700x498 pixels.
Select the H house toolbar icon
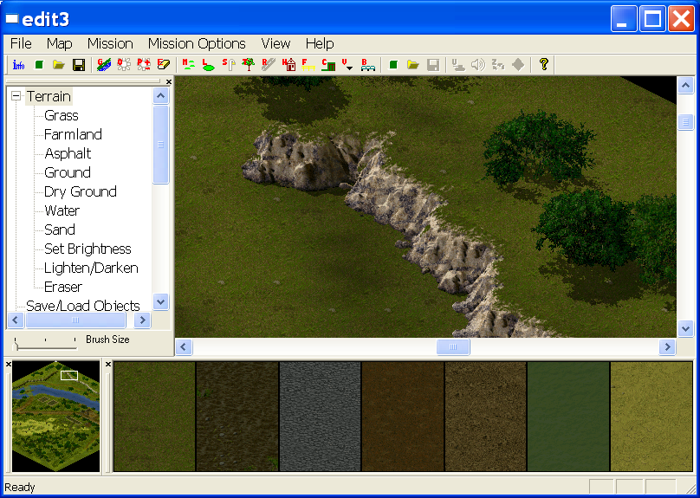pyautogui.click(x=289, y=65)
